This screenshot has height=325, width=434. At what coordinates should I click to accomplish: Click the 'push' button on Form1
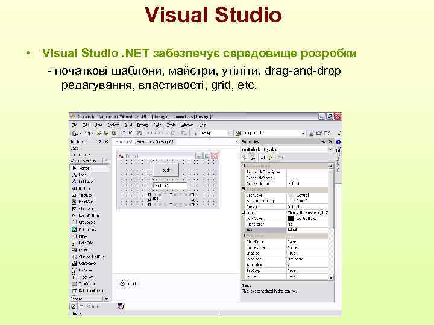[166, 170]
